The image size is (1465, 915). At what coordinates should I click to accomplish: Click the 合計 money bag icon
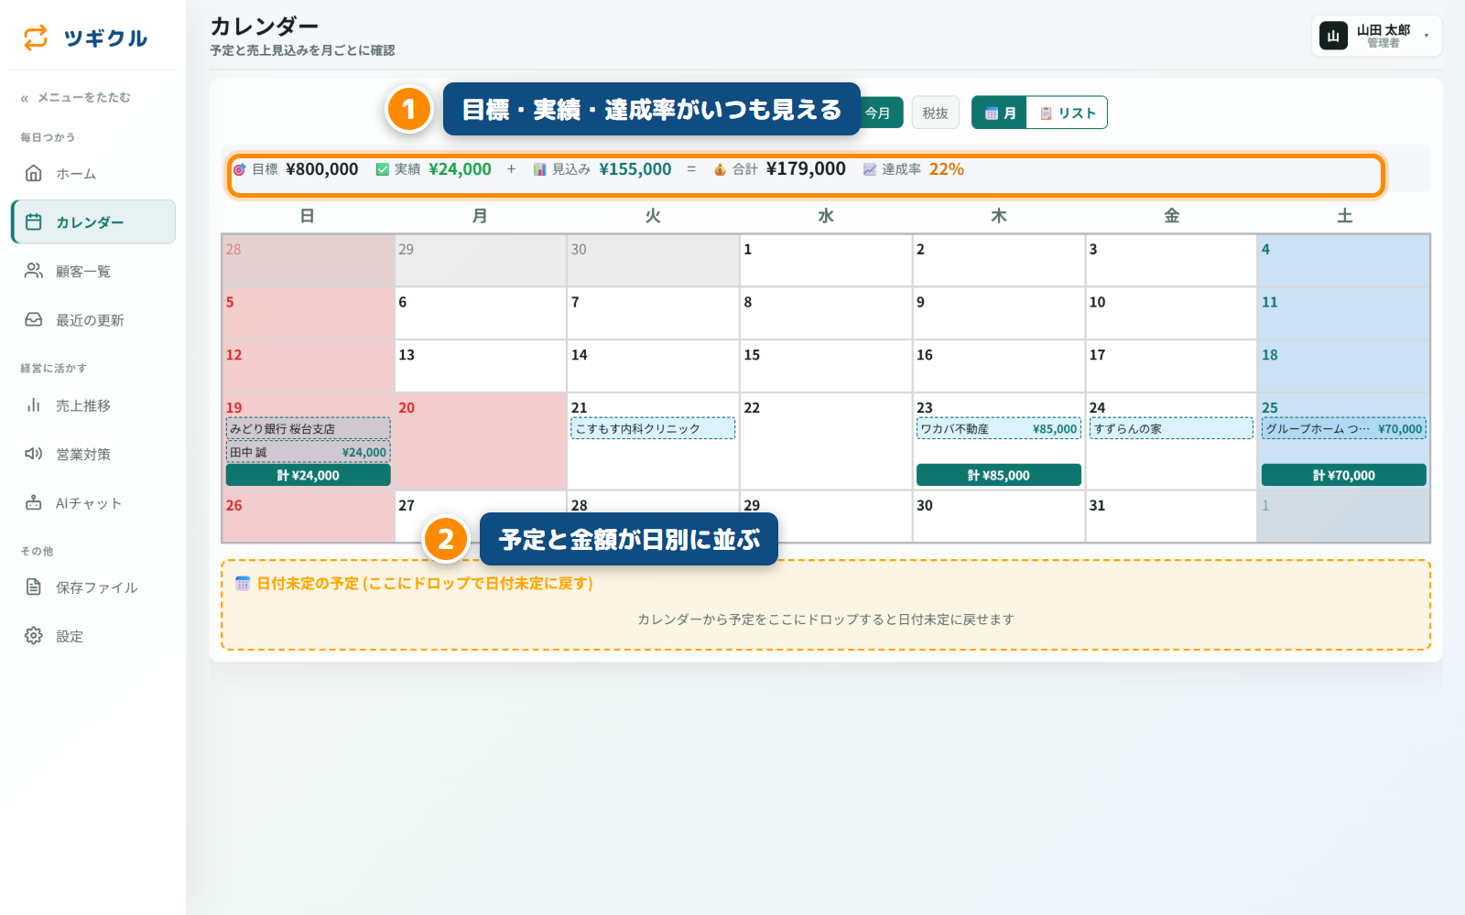(721, 169)
